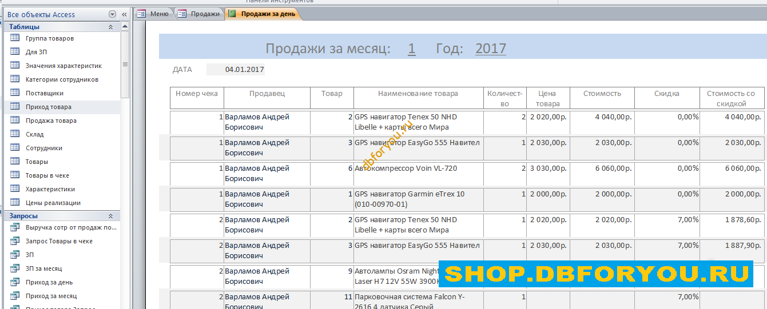Click table icon beside Характеристики

[x=15, y=189]
